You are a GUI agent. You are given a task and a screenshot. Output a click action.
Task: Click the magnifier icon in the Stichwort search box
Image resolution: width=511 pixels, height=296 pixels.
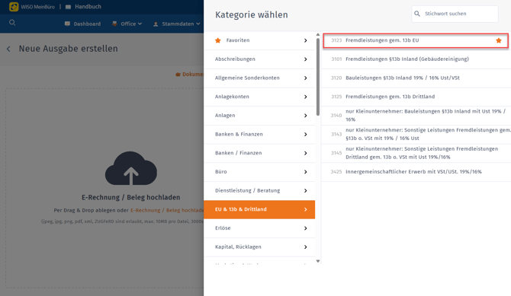[x=417, y=14]
